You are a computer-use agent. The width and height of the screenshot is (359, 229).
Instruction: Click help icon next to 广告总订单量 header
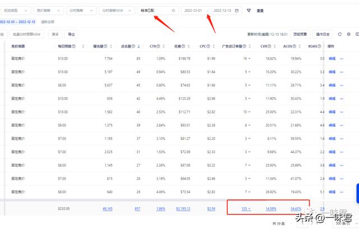click(x=245, y=46)
